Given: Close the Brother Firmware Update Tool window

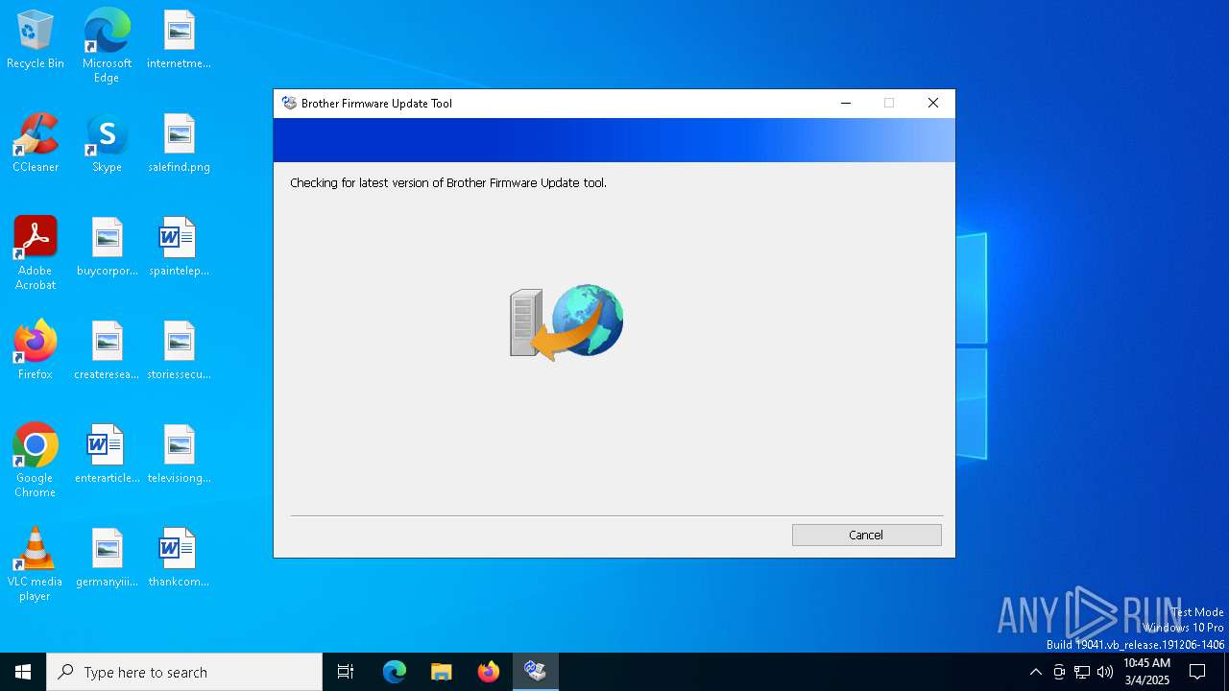Looking at the screenshot, I should click(x=932, y=103).
